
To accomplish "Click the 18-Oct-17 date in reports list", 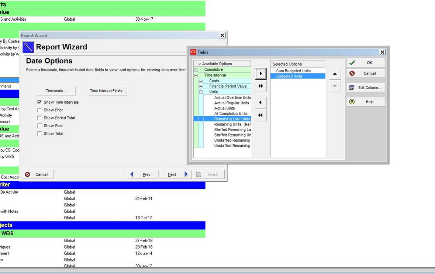I will click(x=144, y=218).
